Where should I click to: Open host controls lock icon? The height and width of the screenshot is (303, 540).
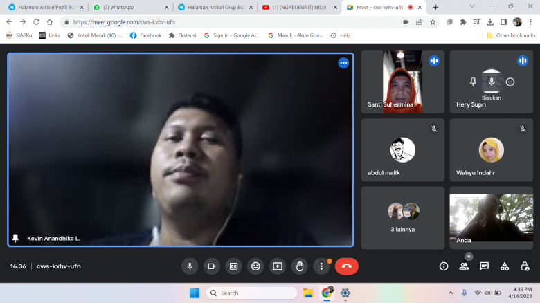525,266
